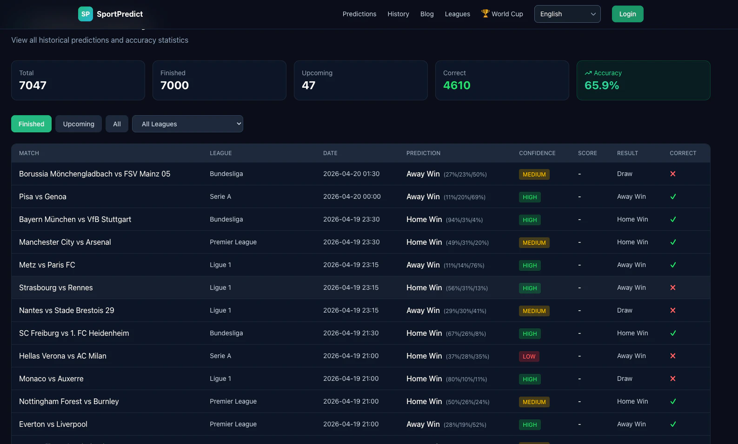Click the 'Metz vs Paris FC' match name

pos(47,265)
